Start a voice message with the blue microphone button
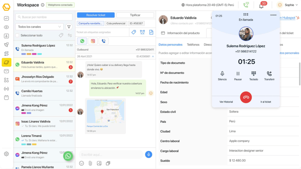Viewport: 301px width, 169px height. pos(148,155)
